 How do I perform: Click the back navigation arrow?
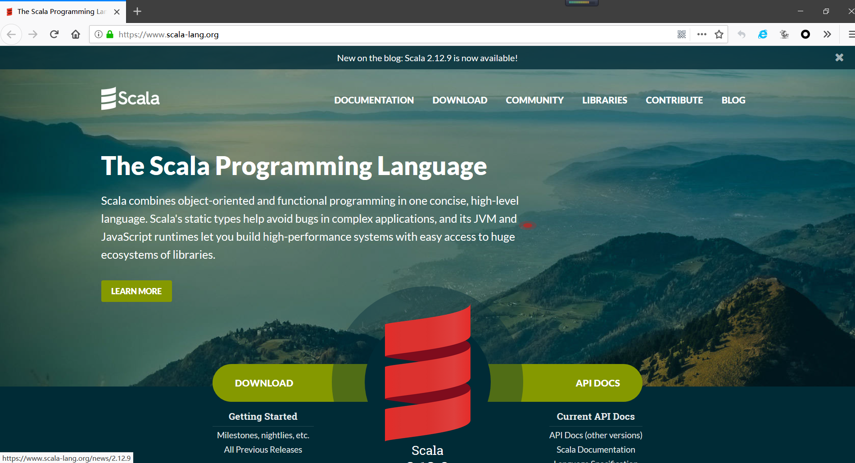pos(11,34)
